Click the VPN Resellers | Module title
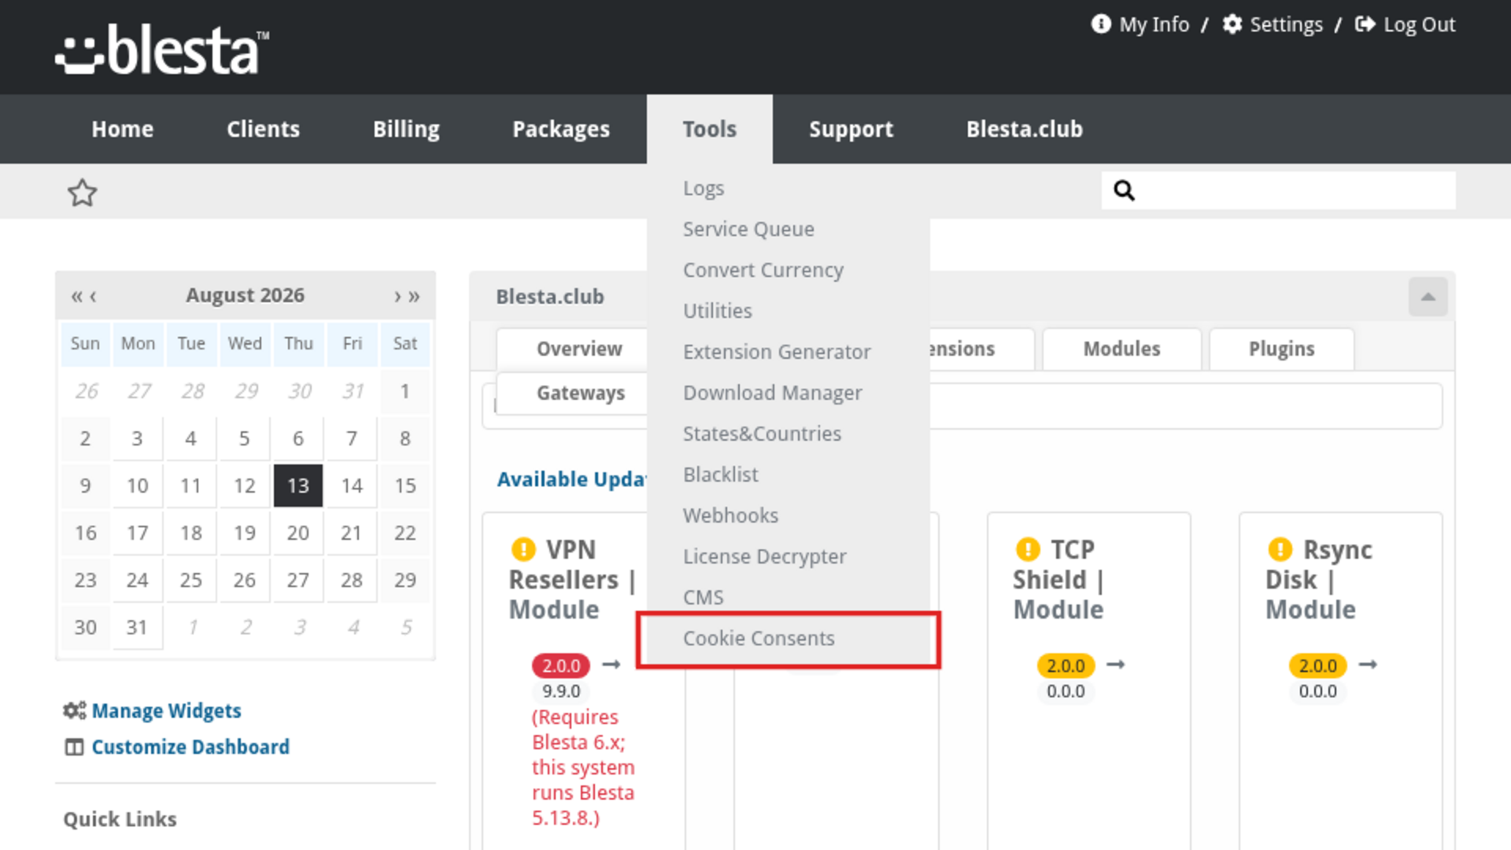 [572, 579]
